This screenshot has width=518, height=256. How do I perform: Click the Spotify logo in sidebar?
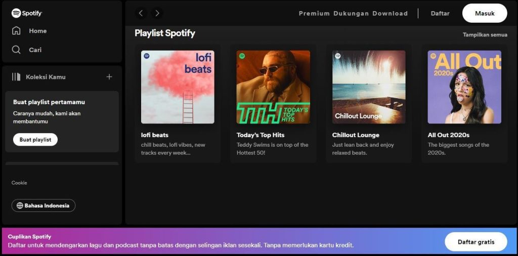coord(27,13)
